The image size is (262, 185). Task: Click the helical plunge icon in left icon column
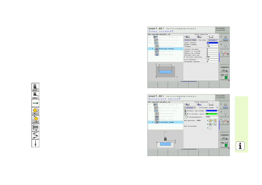(x=35, y=127)
